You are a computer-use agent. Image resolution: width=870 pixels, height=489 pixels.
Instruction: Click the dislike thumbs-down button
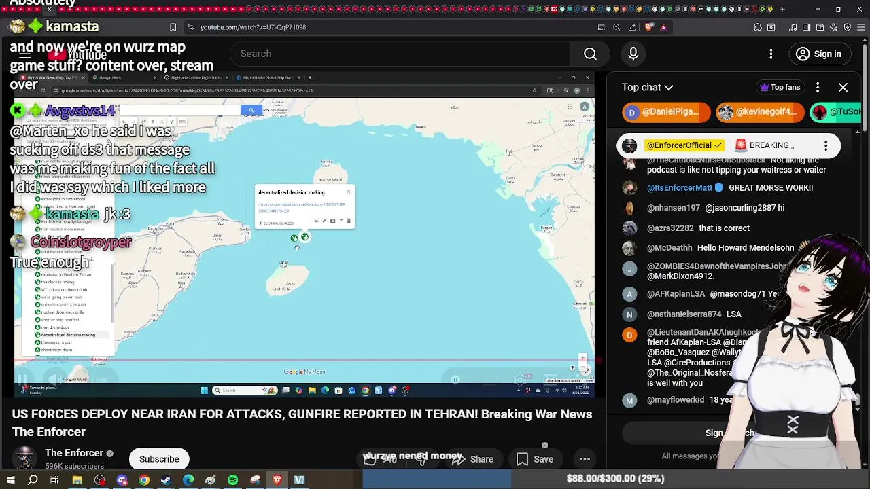tap(421, 460)
